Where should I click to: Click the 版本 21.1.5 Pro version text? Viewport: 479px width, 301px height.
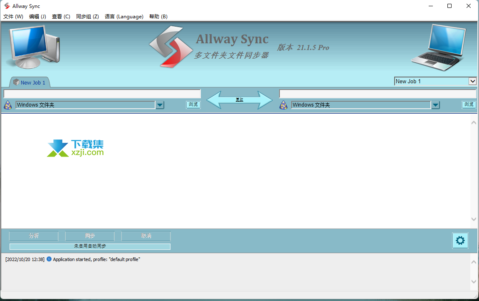[303, 47]
